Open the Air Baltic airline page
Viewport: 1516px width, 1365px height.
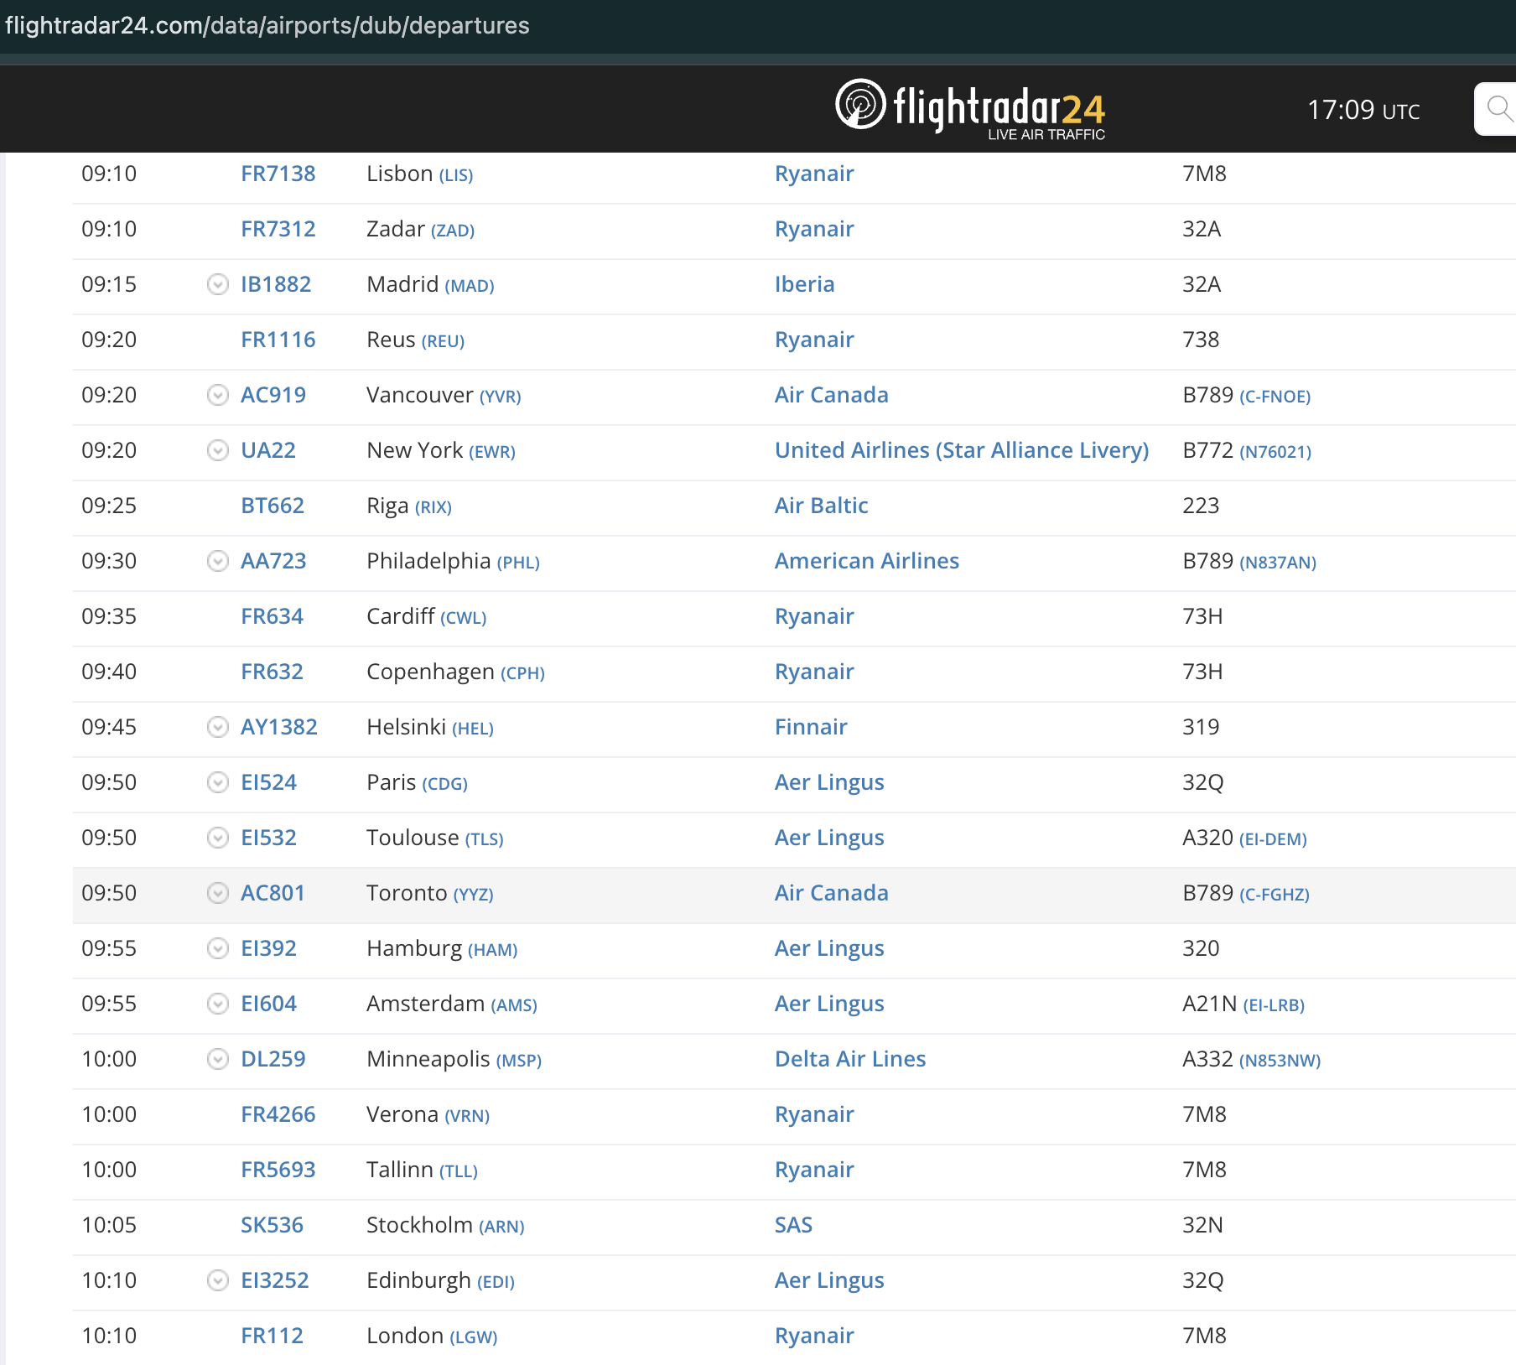(x=821, y=506)
